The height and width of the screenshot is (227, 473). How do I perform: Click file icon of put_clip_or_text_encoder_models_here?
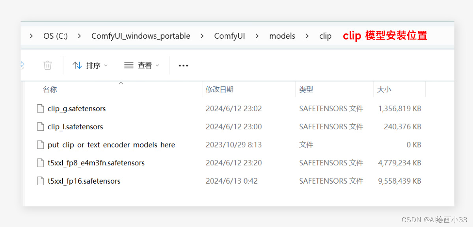coord(40,145)
